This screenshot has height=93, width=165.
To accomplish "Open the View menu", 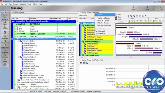I will click(10, 4).
